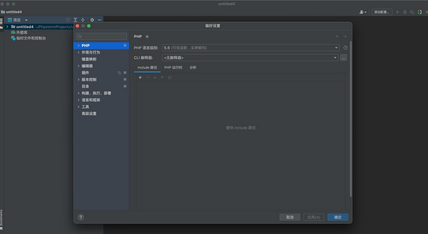
Task: Click the expand all icon in project panel
Action: (x=75, y=20)
